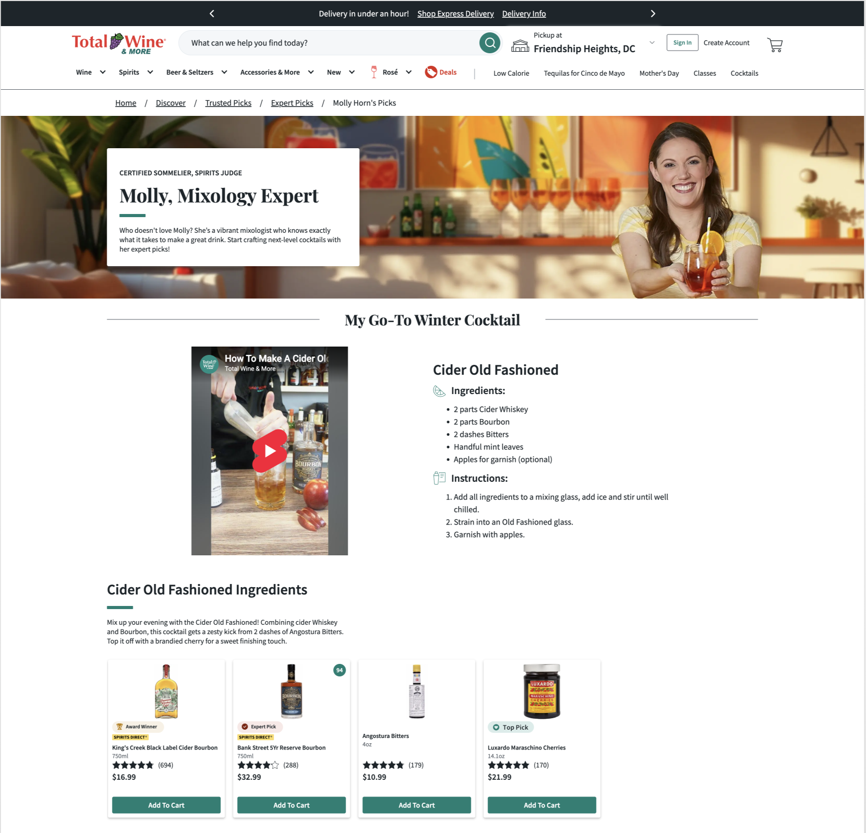Click King's Creek Black Label Cider Bourbon title

point(165,747)
